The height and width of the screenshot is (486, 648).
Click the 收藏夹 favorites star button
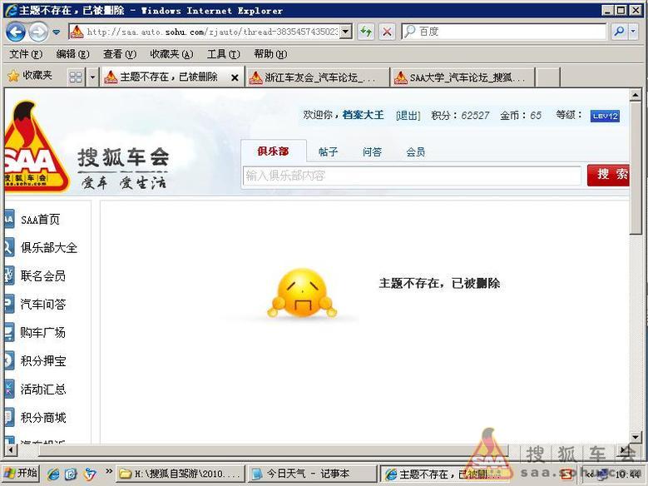click(x=30, y=76)
